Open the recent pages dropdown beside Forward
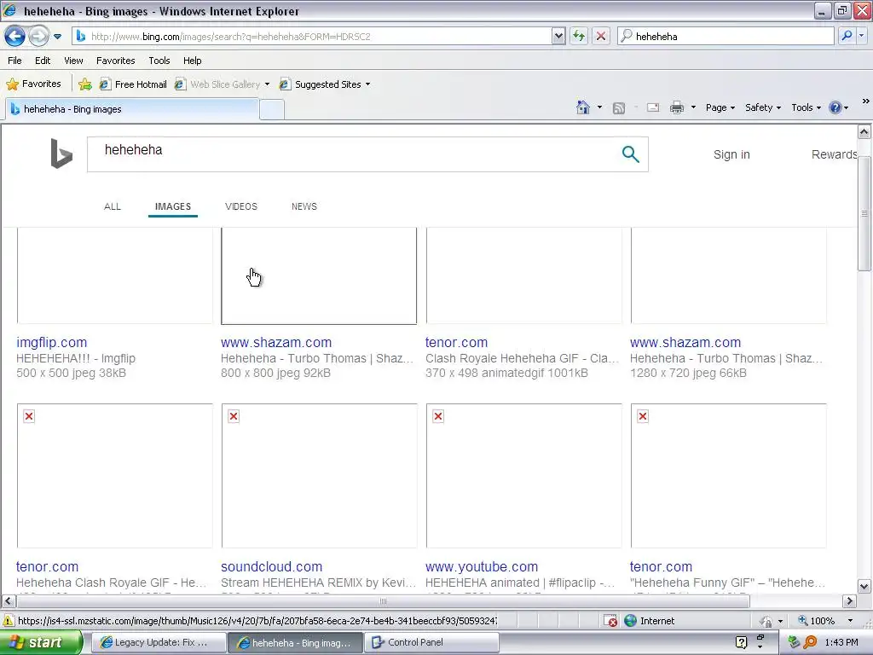Screen dimensions: 873x655 (57, 37)
